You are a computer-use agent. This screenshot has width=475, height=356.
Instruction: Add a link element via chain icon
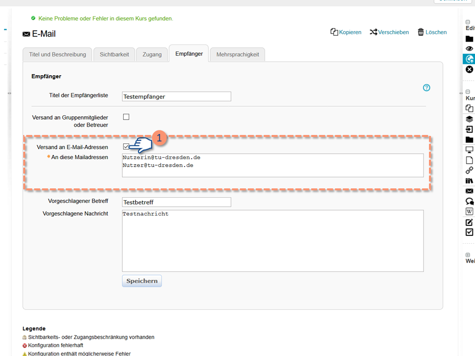pos(469,171)
